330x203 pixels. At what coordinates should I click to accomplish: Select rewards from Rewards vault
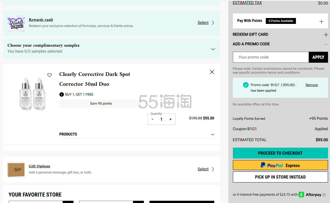pos(203,23)
